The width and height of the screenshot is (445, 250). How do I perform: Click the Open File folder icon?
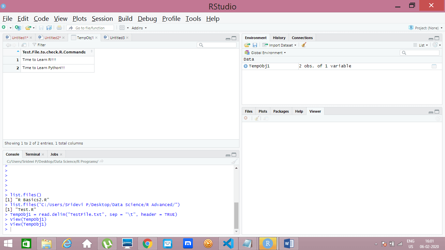[x=28, y=28]
